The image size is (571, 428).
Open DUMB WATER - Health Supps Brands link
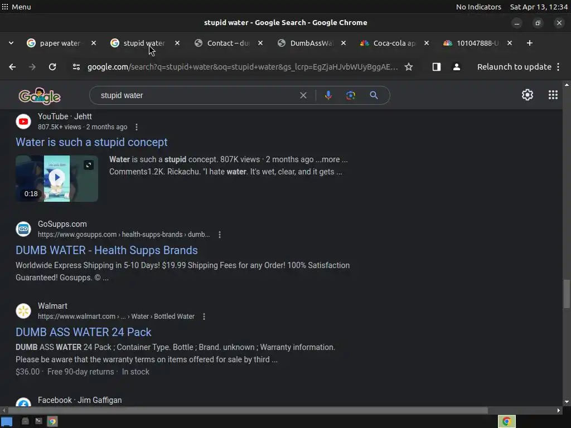point(107,250)
